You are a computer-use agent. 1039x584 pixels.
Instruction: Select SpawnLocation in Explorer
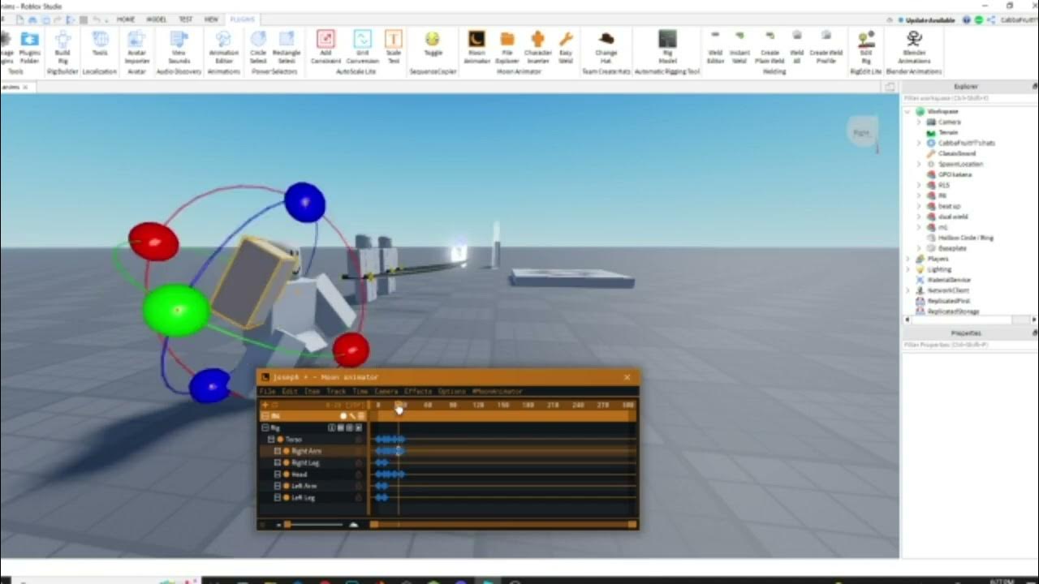coord(960,164)
